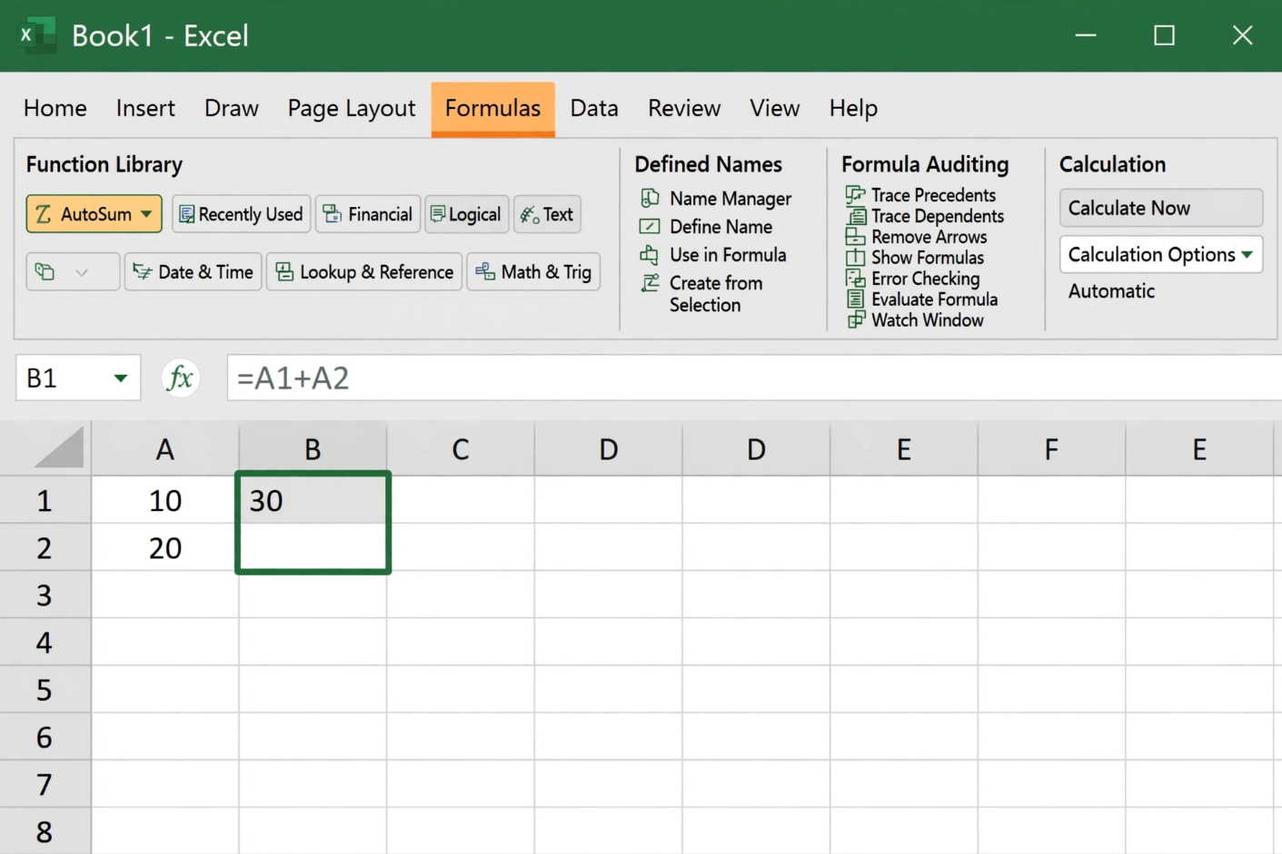The image size is (1282, 854).
Task: Open Math & Trig functions
Action: pos(533,271)
